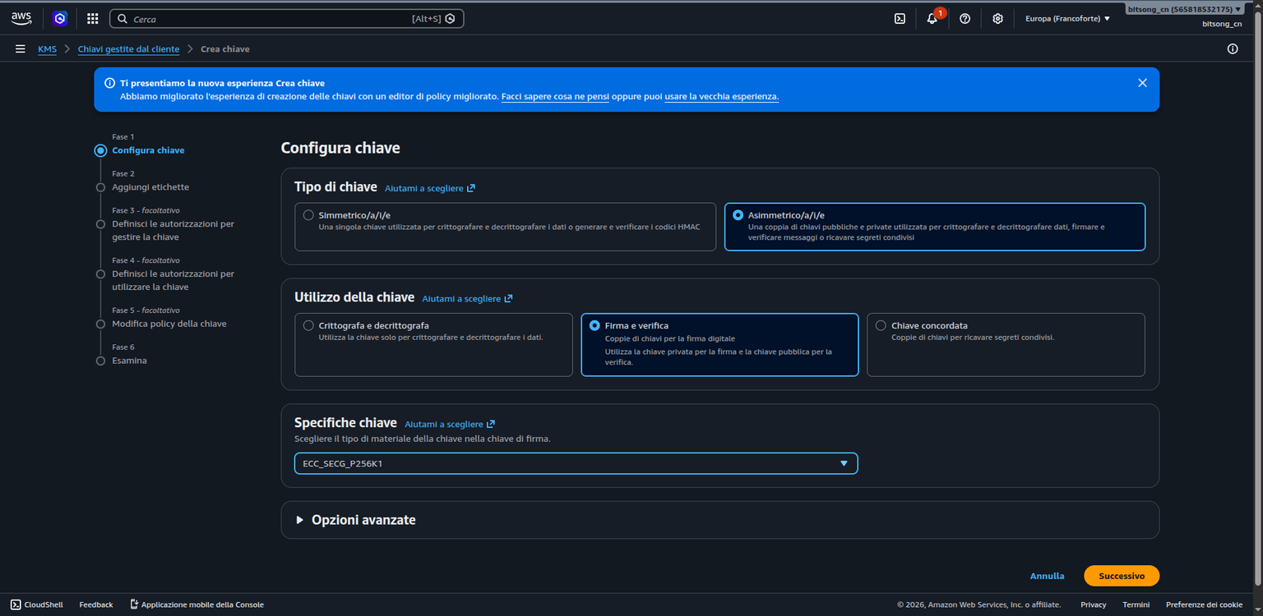
Task: Click the Configura chiave heading
Action: coord(340,149)
